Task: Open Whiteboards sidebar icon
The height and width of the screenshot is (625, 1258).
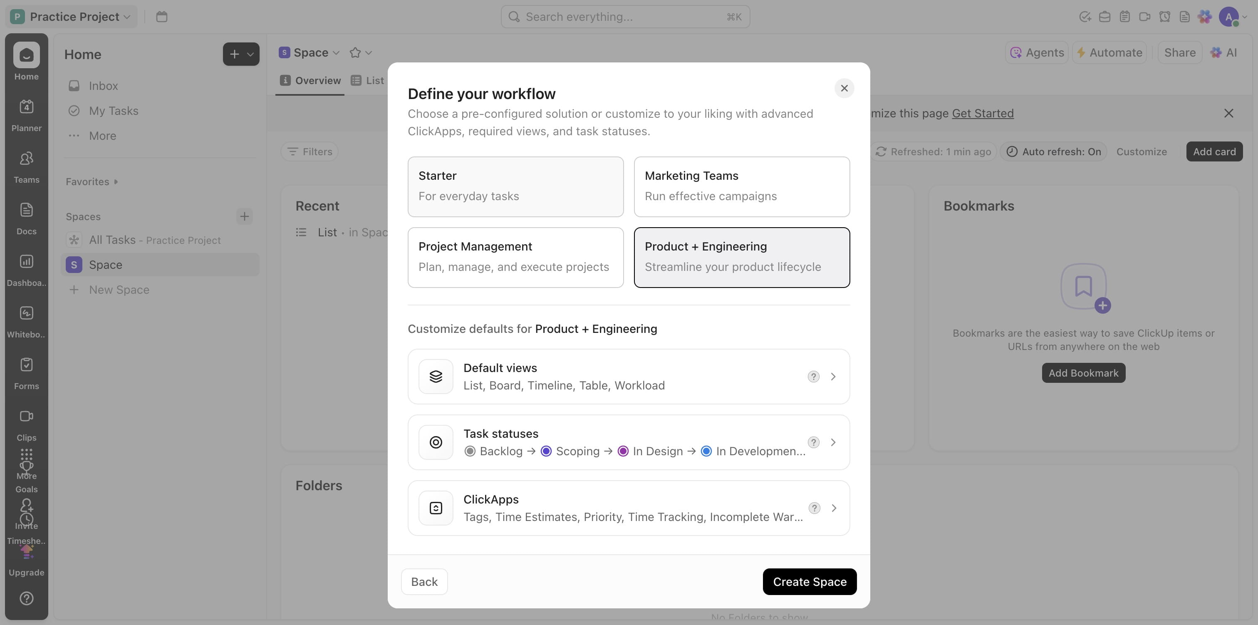Action: pos(26,322)
